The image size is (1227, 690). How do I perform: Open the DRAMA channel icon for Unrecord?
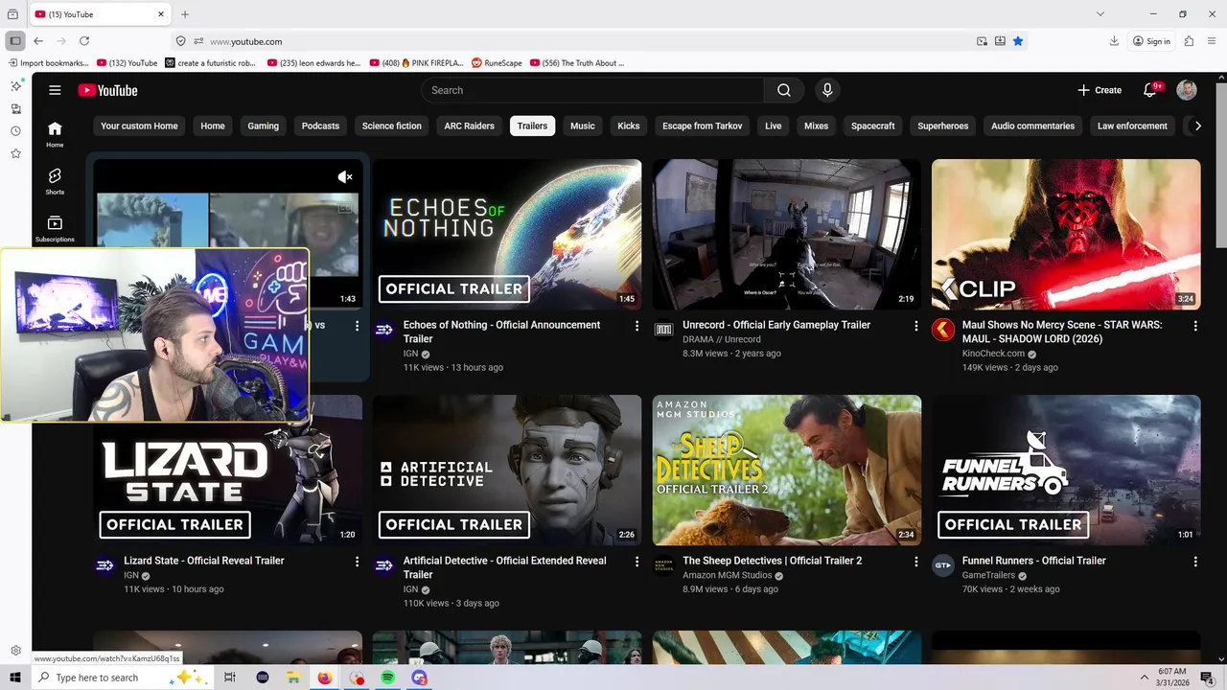point(663,330)
